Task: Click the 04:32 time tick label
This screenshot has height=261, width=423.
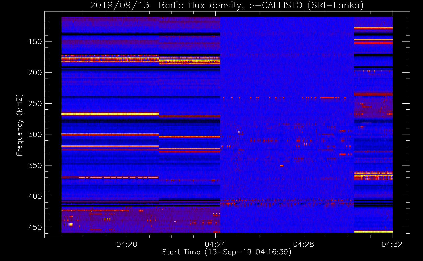Action: click(392, 245)
